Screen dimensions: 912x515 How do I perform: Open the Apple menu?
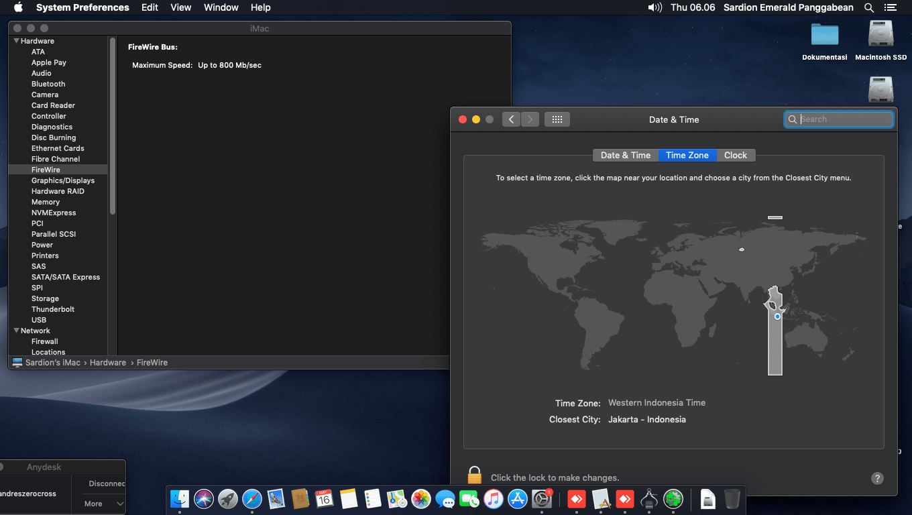(18, 7)
